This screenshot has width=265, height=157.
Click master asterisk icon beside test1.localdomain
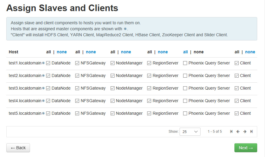pyautogui.click(x=43, y=63)
